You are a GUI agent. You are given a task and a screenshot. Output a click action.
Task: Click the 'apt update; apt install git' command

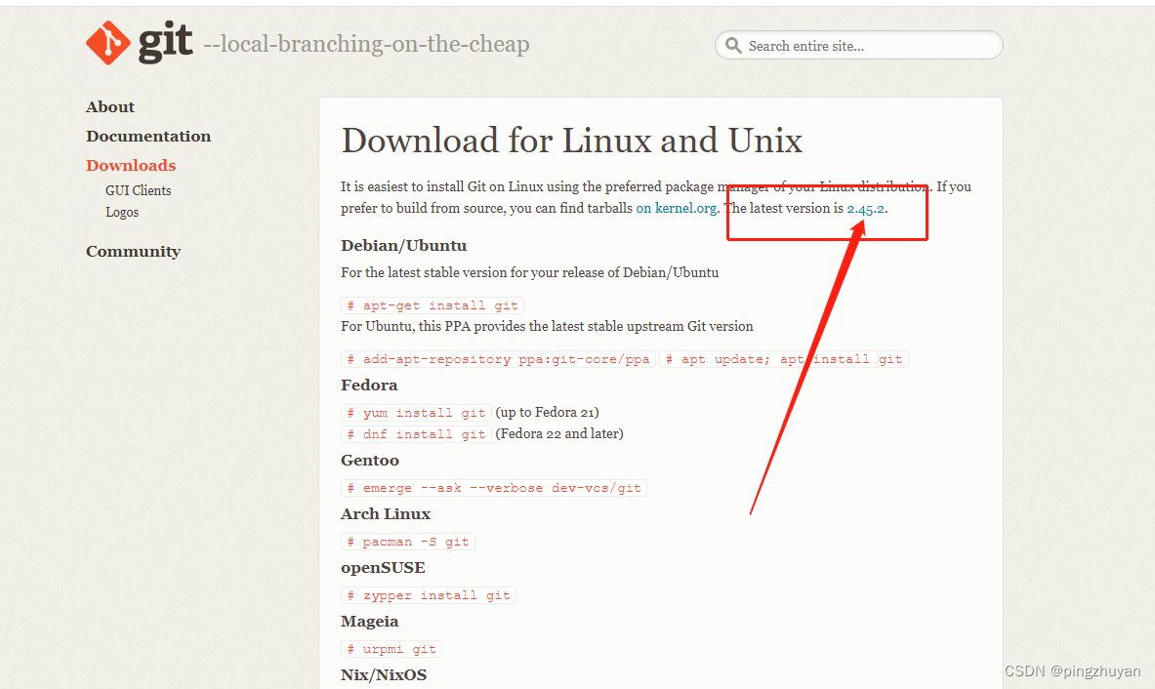click(x=784, y=359)
